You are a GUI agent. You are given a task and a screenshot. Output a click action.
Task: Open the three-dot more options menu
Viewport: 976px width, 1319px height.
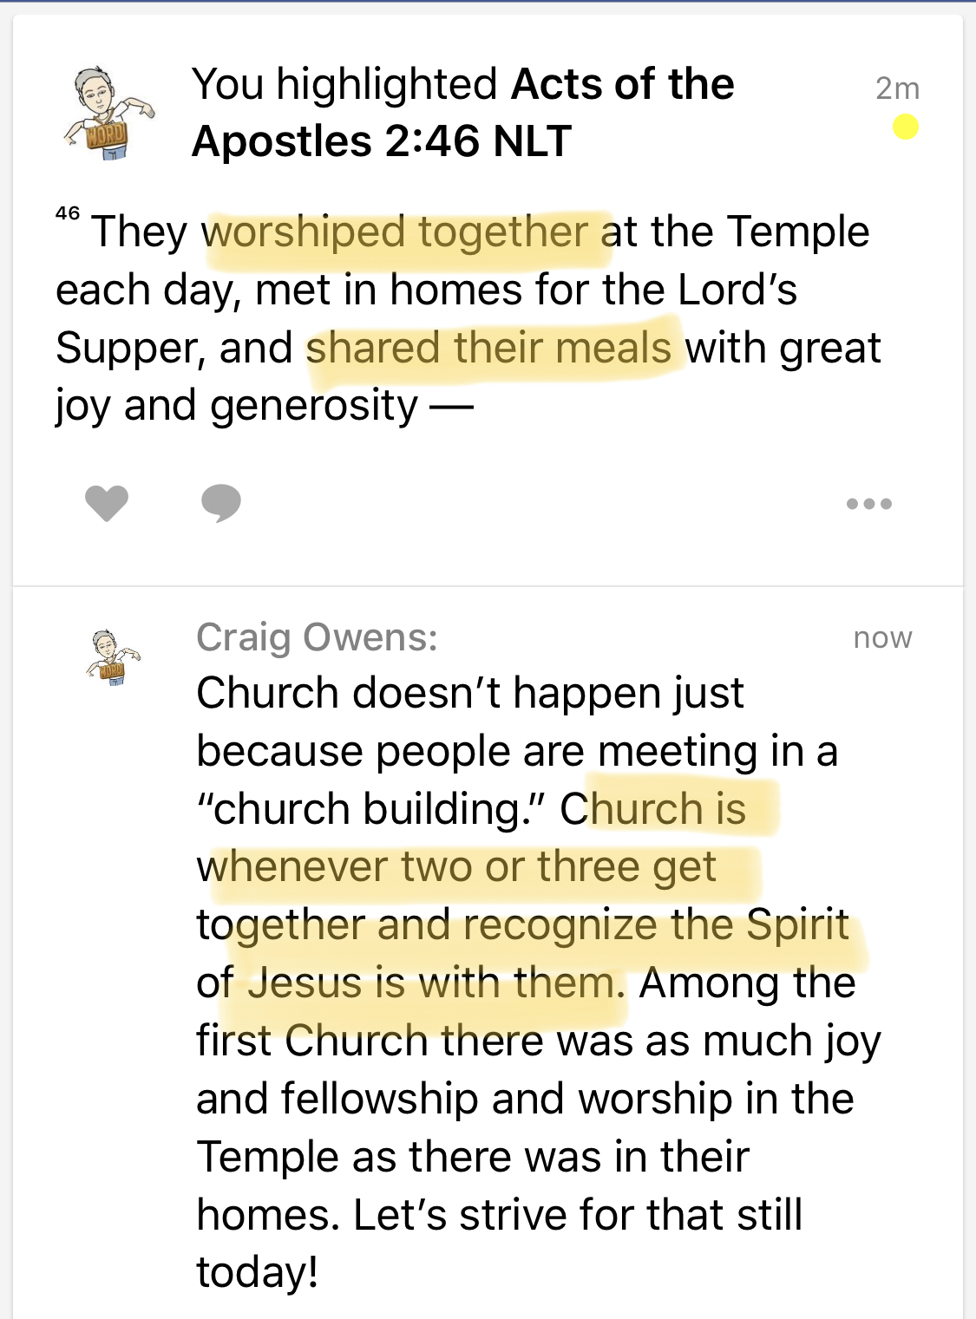click(x=868, y=504)
